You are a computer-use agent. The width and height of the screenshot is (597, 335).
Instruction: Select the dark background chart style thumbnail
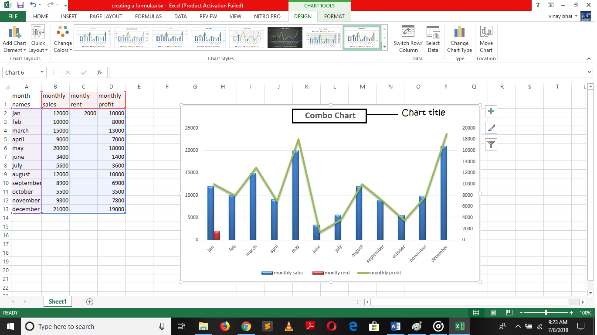click(285, 38)
